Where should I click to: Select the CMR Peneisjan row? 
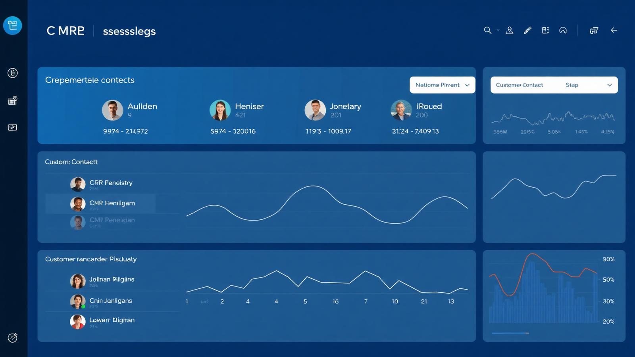point(112,222)
